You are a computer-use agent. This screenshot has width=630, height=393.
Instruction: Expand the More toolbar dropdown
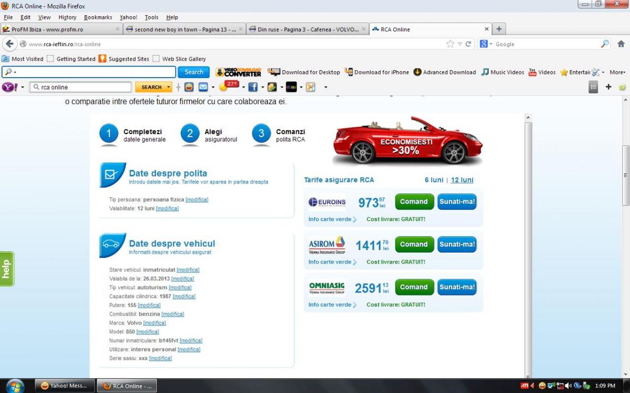(x=617, y=72)
